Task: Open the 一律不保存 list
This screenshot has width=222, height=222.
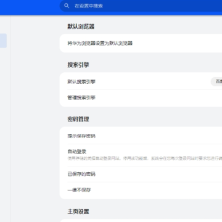Action: click(141, 190)
